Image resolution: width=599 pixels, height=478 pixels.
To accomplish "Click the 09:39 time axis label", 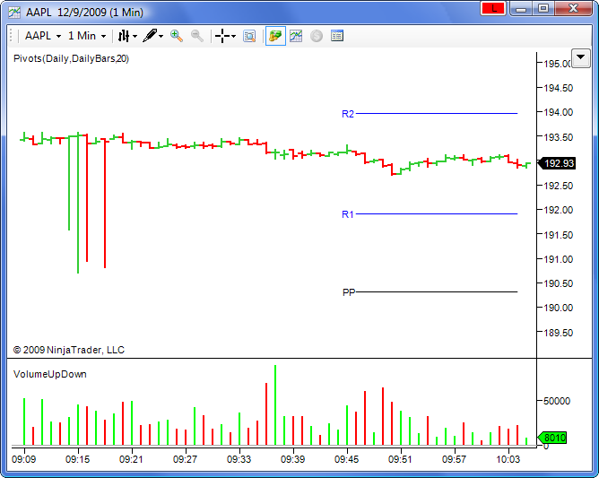I will (x=292, y=459).
